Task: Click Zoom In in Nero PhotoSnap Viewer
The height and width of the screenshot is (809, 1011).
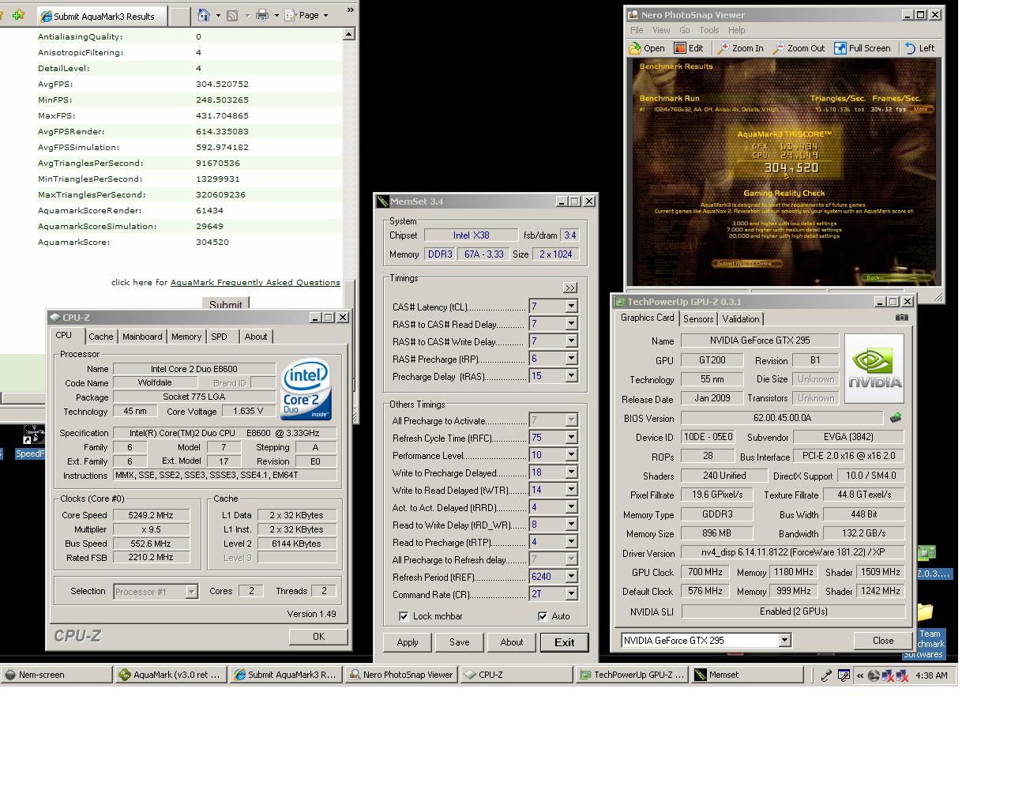Action: tap(740, 48)
